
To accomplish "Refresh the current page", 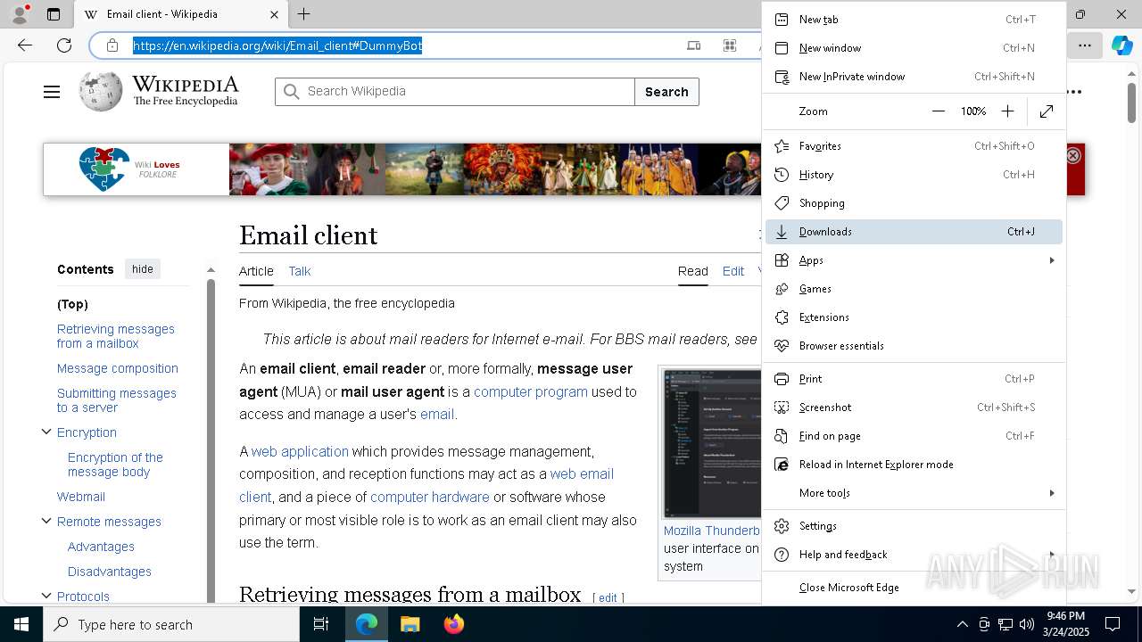I will 64,45.
